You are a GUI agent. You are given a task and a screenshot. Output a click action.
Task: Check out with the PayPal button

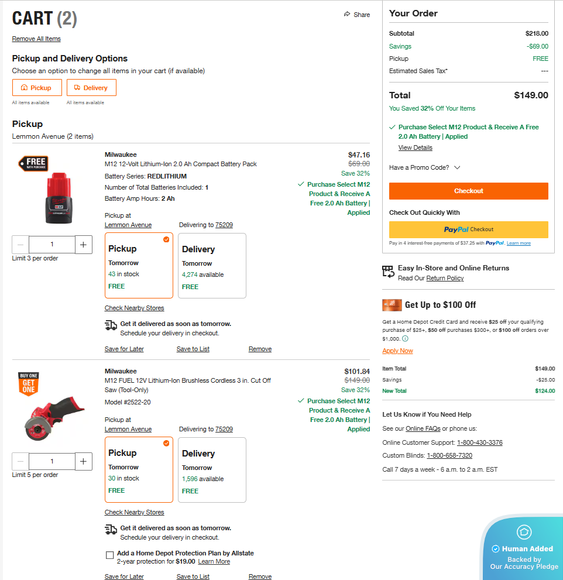468,229
